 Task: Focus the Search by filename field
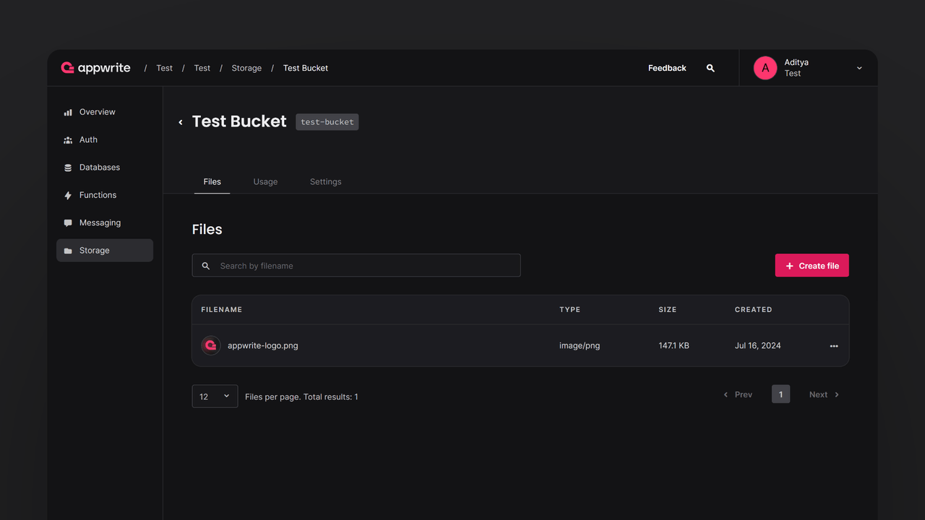(356, 266)
